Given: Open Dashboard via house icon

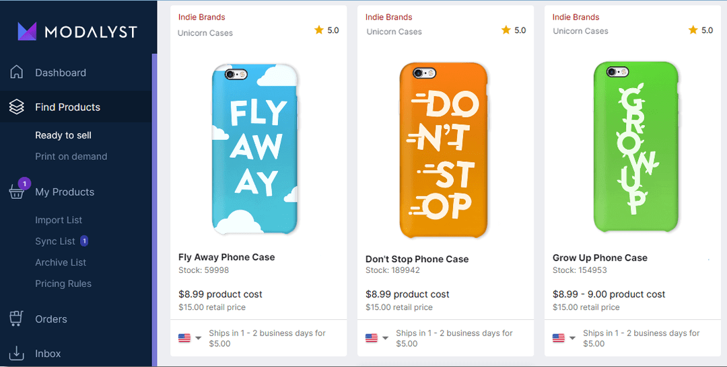Looking at the screenshot, I should [17, 73].
